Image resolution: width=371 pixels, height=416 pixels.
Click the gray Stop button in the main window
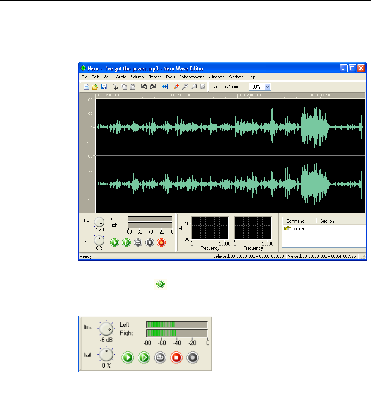(150, 242)
